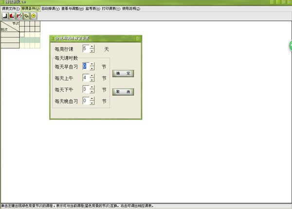Click the fourth toolbar icon
Viewport: 292px width, 209px height.
(x=26, y=16)
